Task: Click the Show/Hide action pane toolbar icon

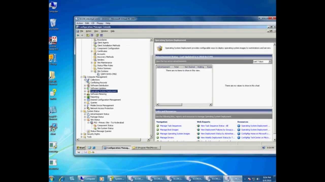Action: (101, 35)
